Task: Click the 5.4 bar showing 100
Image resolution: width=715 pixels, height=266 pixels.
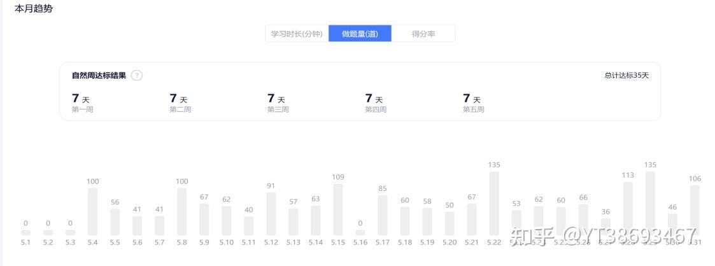Action: click(92, 211)
